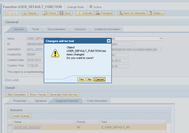Click the Priority column header

pyautogui.click(x=88, y=122)
